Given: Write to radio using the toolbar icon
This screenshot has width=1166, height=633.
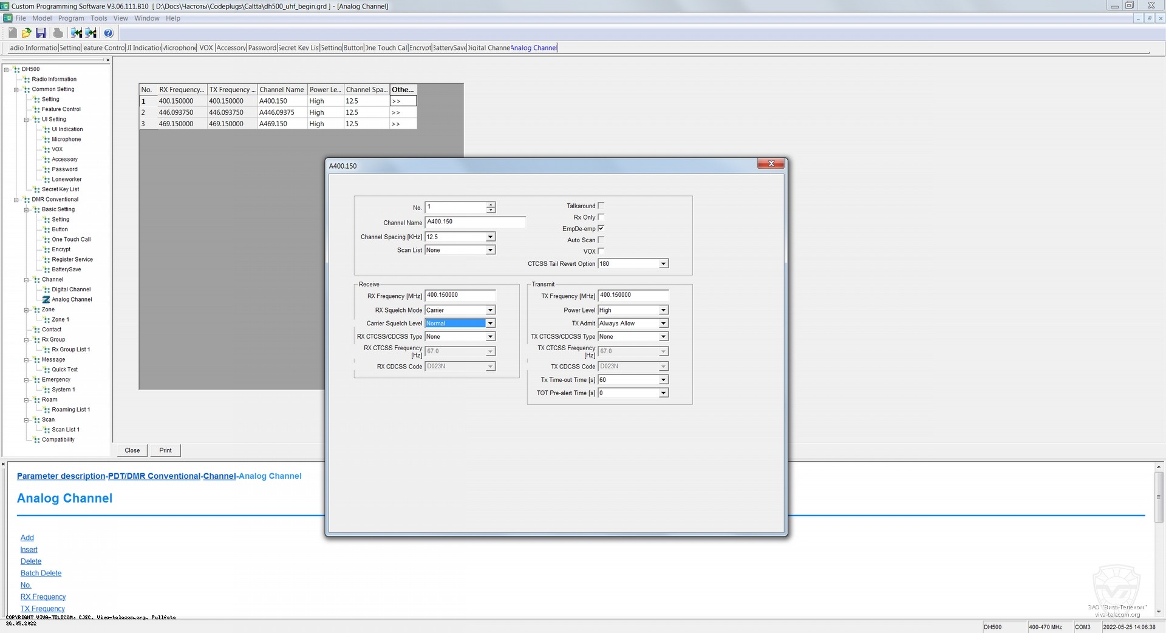Looking at the screenshot, I should coord(91,33).
